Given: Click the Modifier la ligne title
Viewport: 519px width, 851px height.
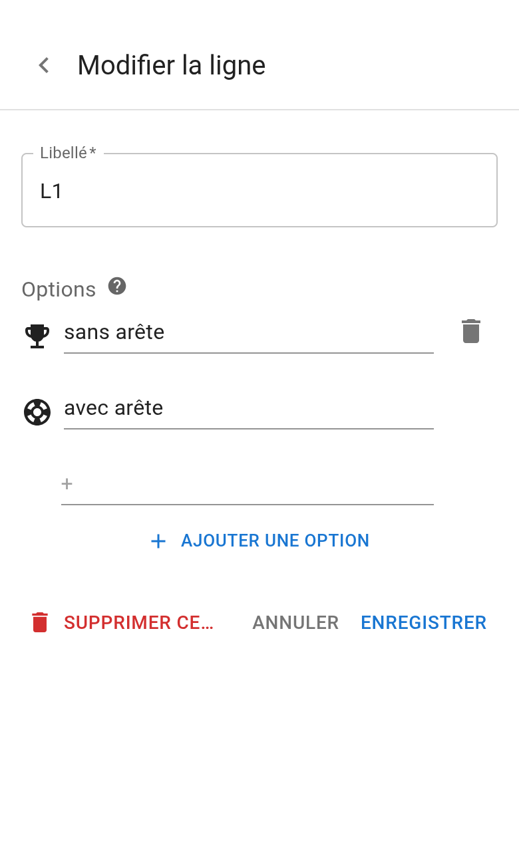Looking at the screenshot, I should pyautogui.click(x=171, y=65).
